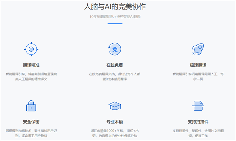This screenshot has width=236, height=141.
Task: Select the 翻译精准 heading
Action: click(31, 65)
